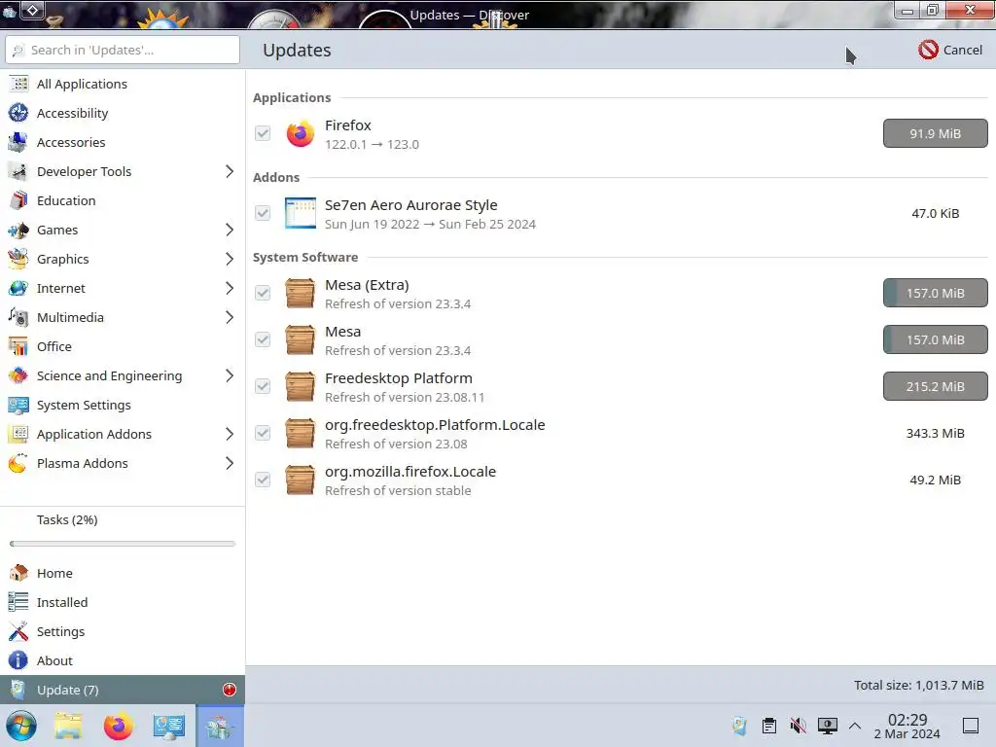
Task: Click the Multimedia category icon
Action: 18,318
